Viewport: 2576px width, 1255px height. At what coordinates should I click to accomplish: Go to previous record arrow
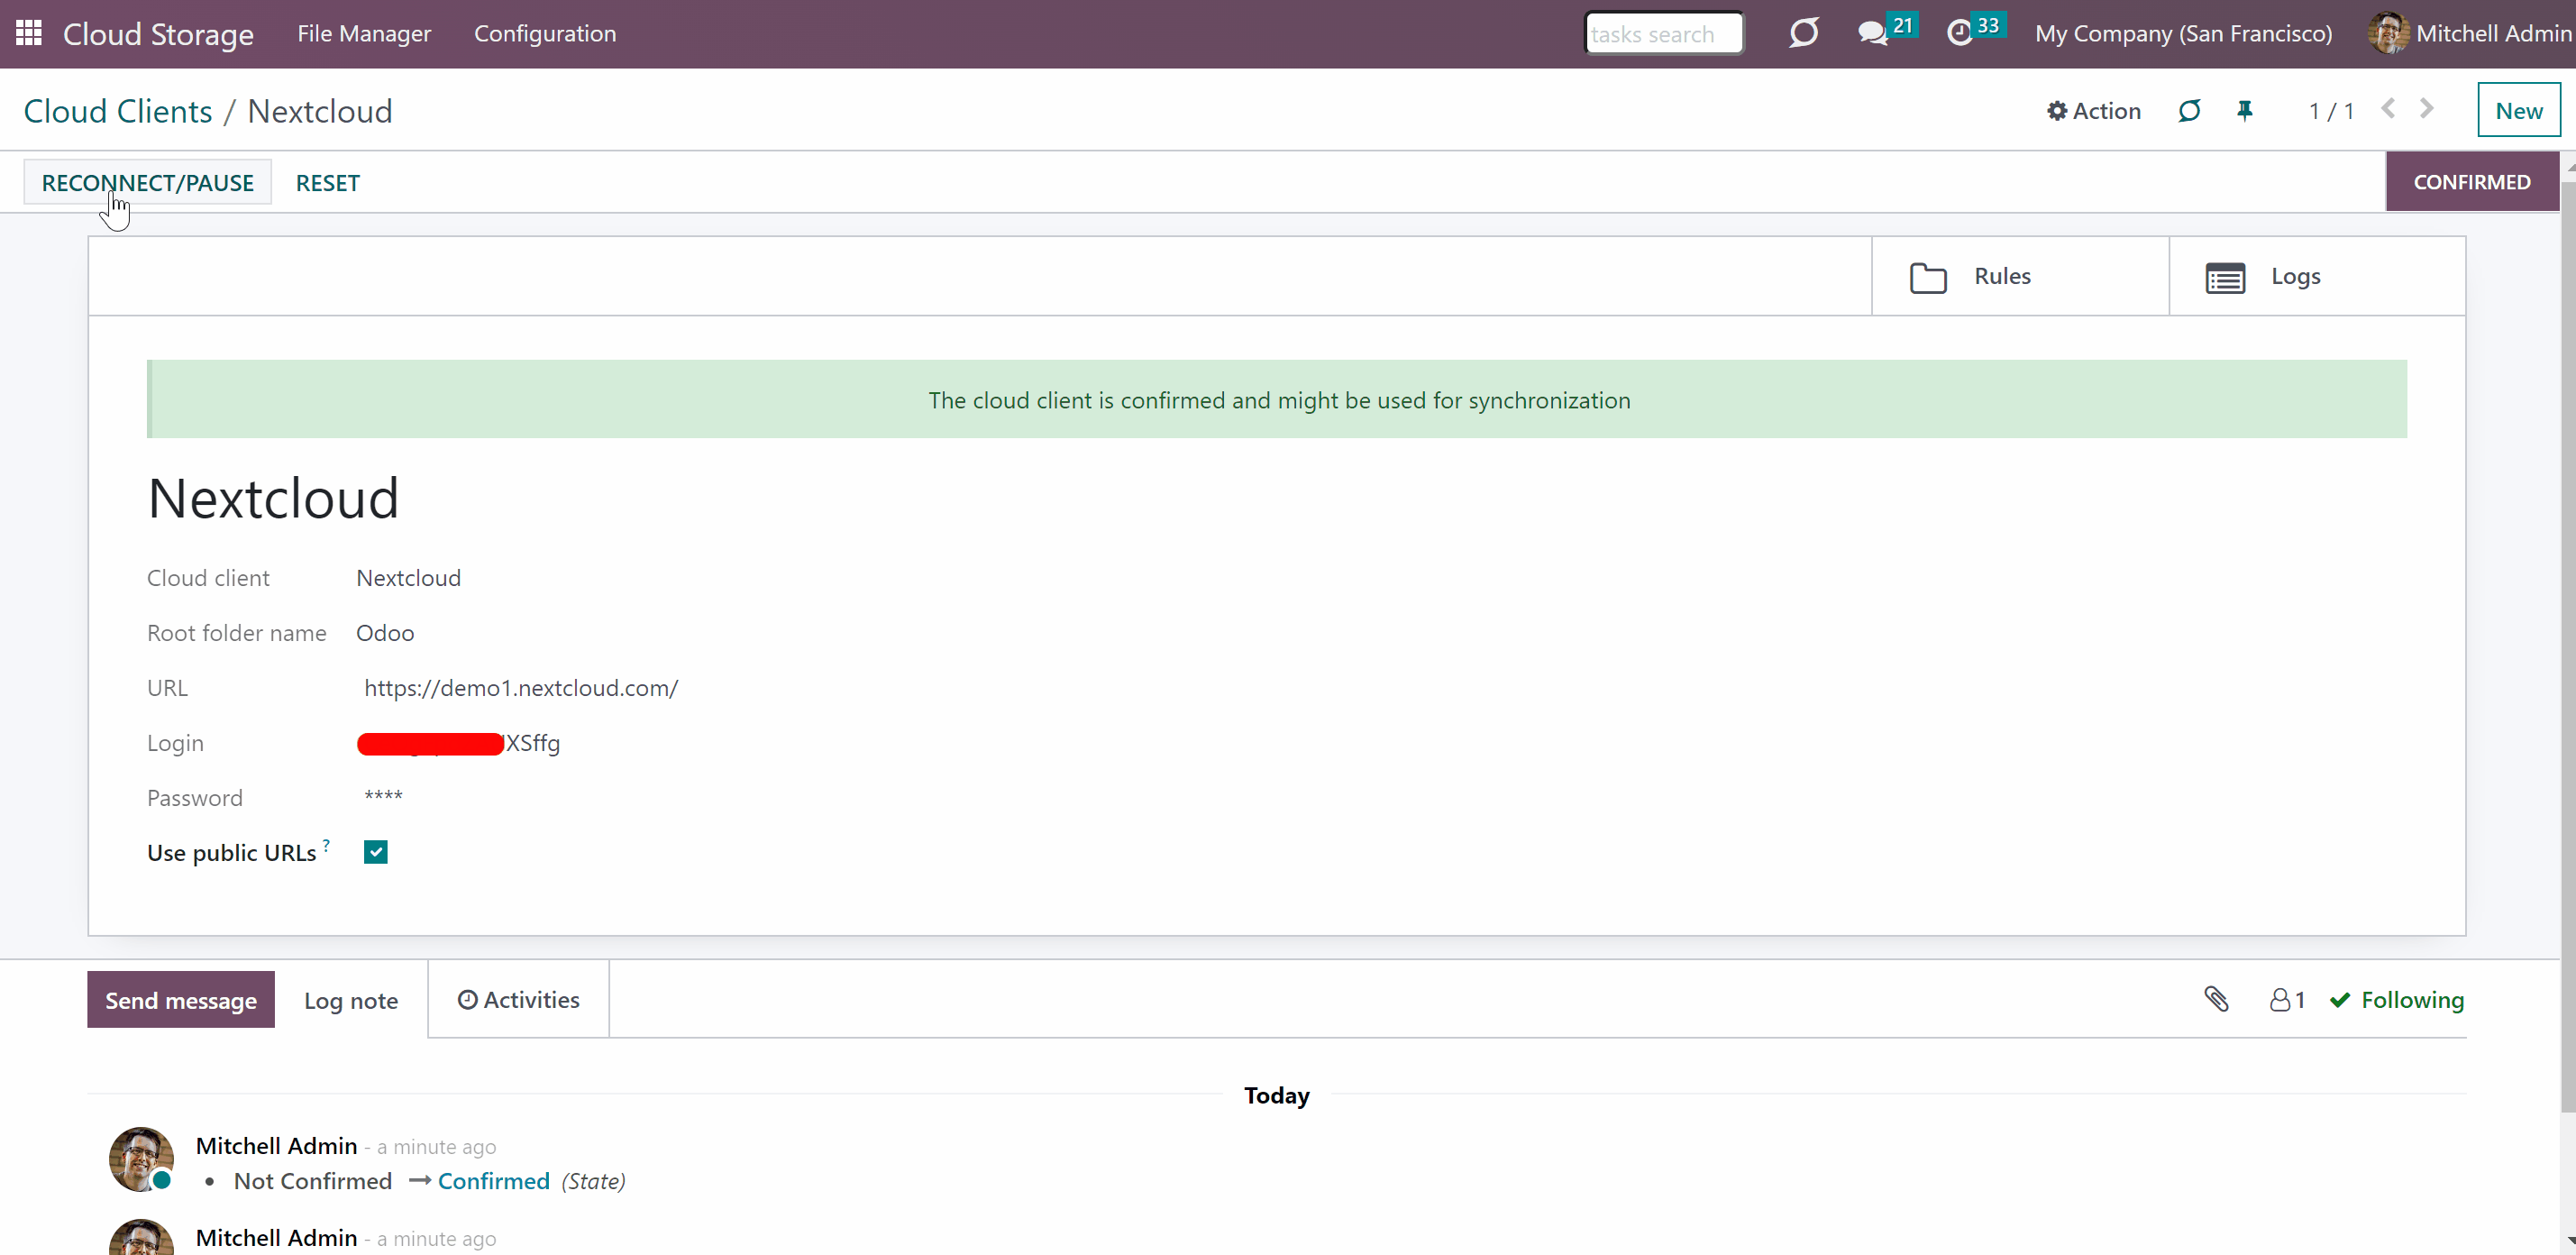2388,109
